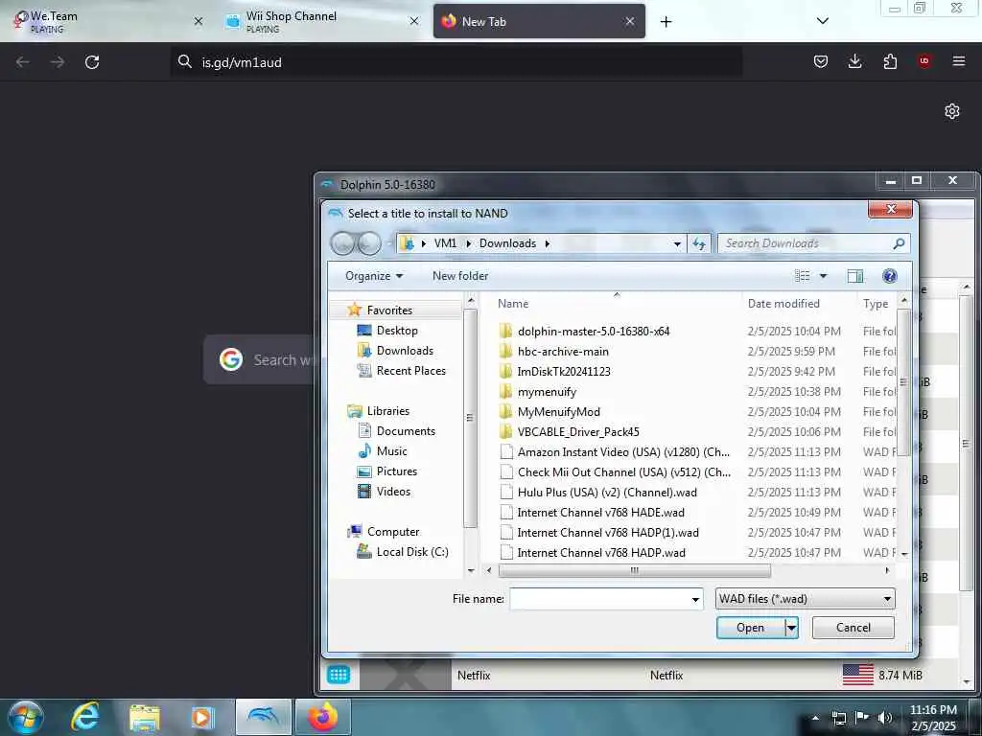The image size is (982, 736).
Task: Select Libraries in navigation pane
Action: (387, 411)
